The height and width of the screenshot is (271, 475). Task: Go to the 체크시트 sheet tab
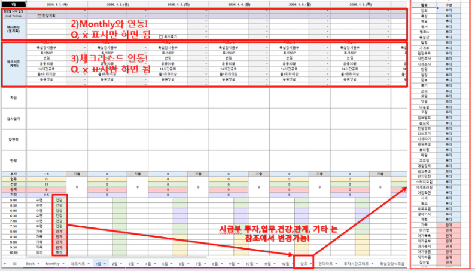coord(78,264)
